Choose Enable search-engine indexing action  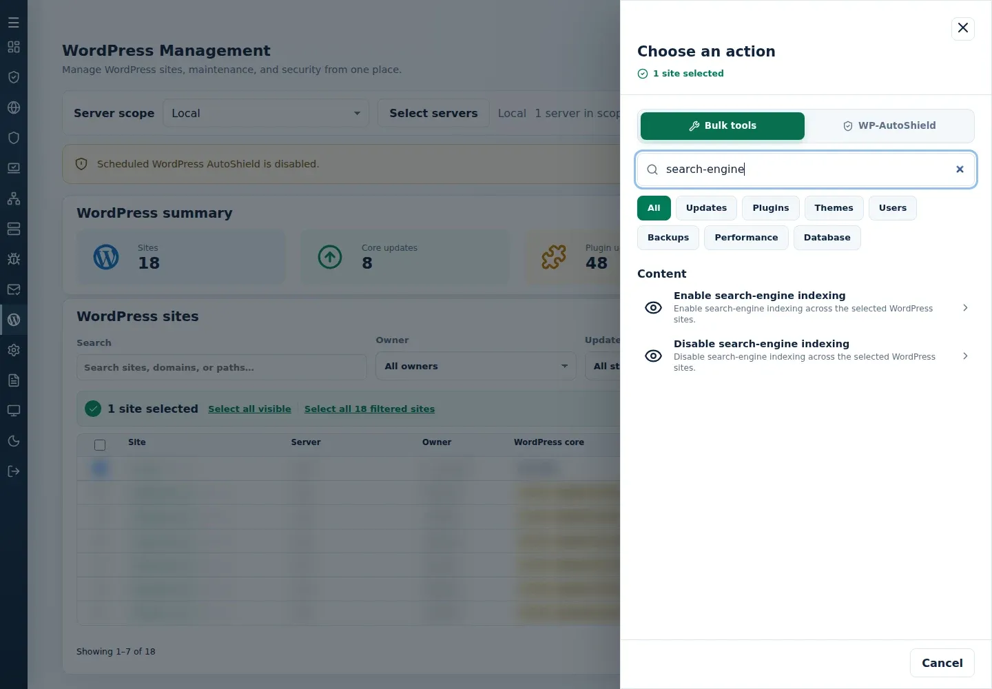[806, 307]
